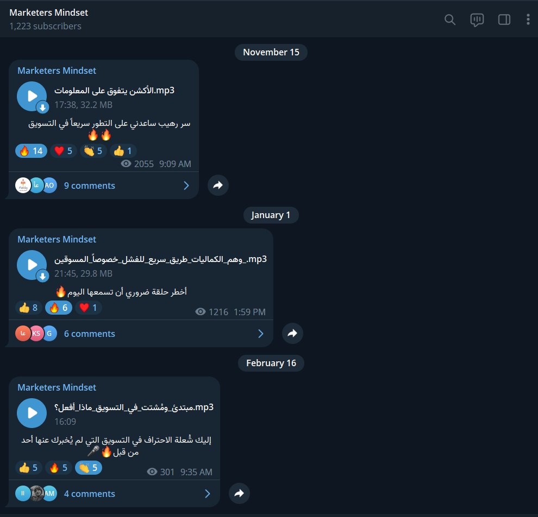Expand the 6 comments chevron arrow

pos(261,334)
